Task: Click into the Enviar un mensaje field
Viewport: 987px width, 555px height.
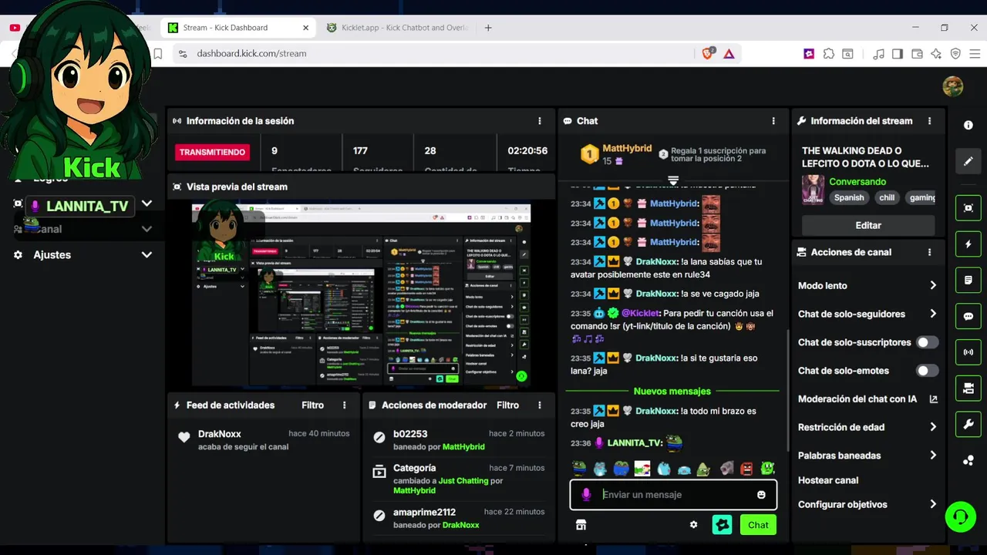Action: pos(673,495)
